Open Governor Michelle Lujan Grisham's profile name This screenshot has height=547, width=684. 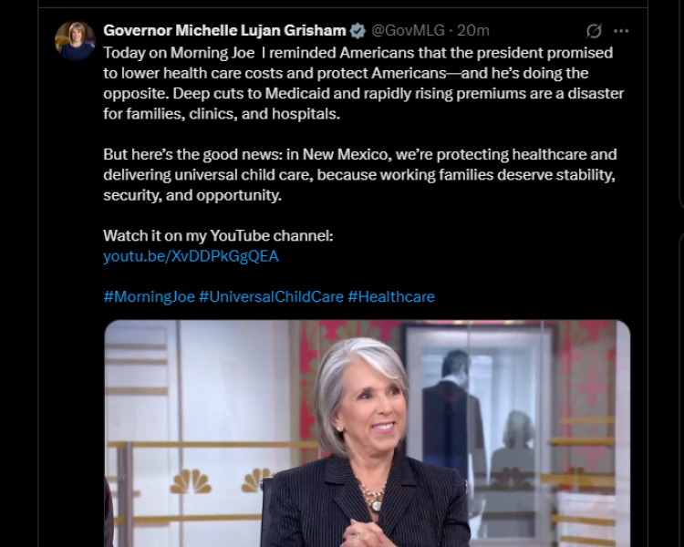pyautogui.click(x=225, y=31)
